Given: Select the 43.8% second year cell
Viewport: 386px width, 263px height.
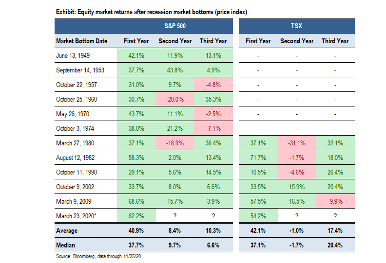Looking at the screenshot, I should tap(175, 70).
